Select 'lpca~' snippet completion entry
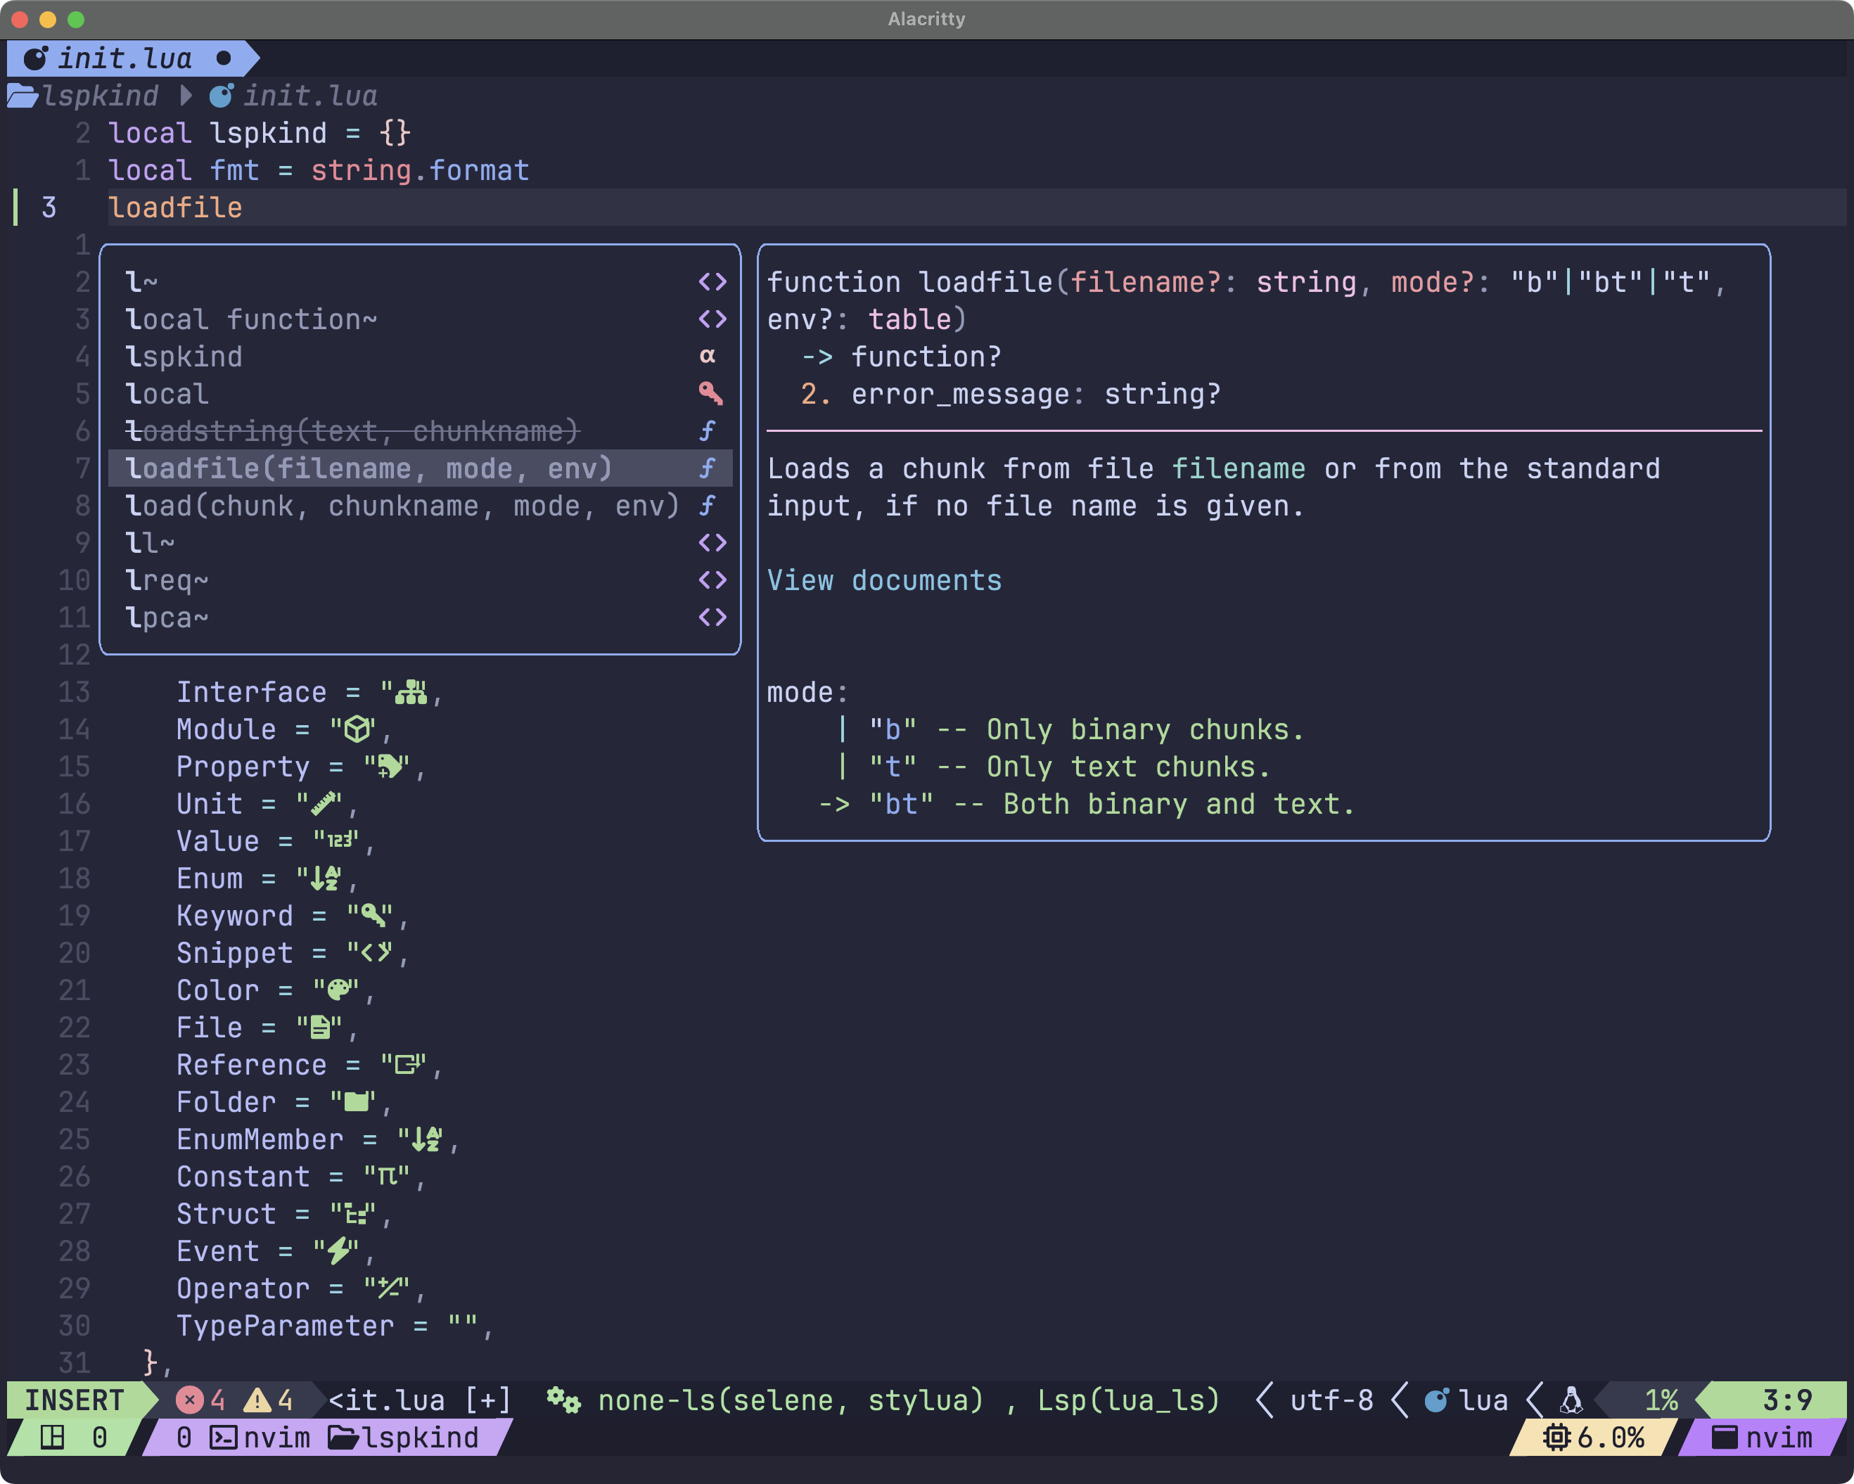 [421, 618]
